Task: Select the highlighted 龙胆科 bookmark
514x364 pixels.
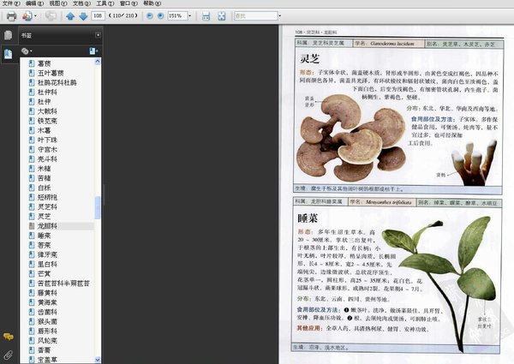Action: (x=47, y=226)
